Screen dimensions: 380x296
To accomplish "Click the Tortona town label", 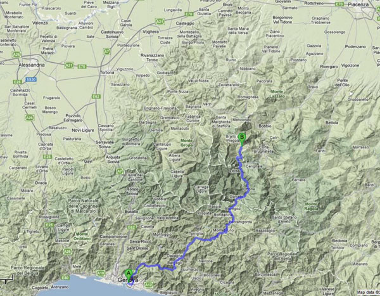I will pyautogui.click(x=107, y=72).
